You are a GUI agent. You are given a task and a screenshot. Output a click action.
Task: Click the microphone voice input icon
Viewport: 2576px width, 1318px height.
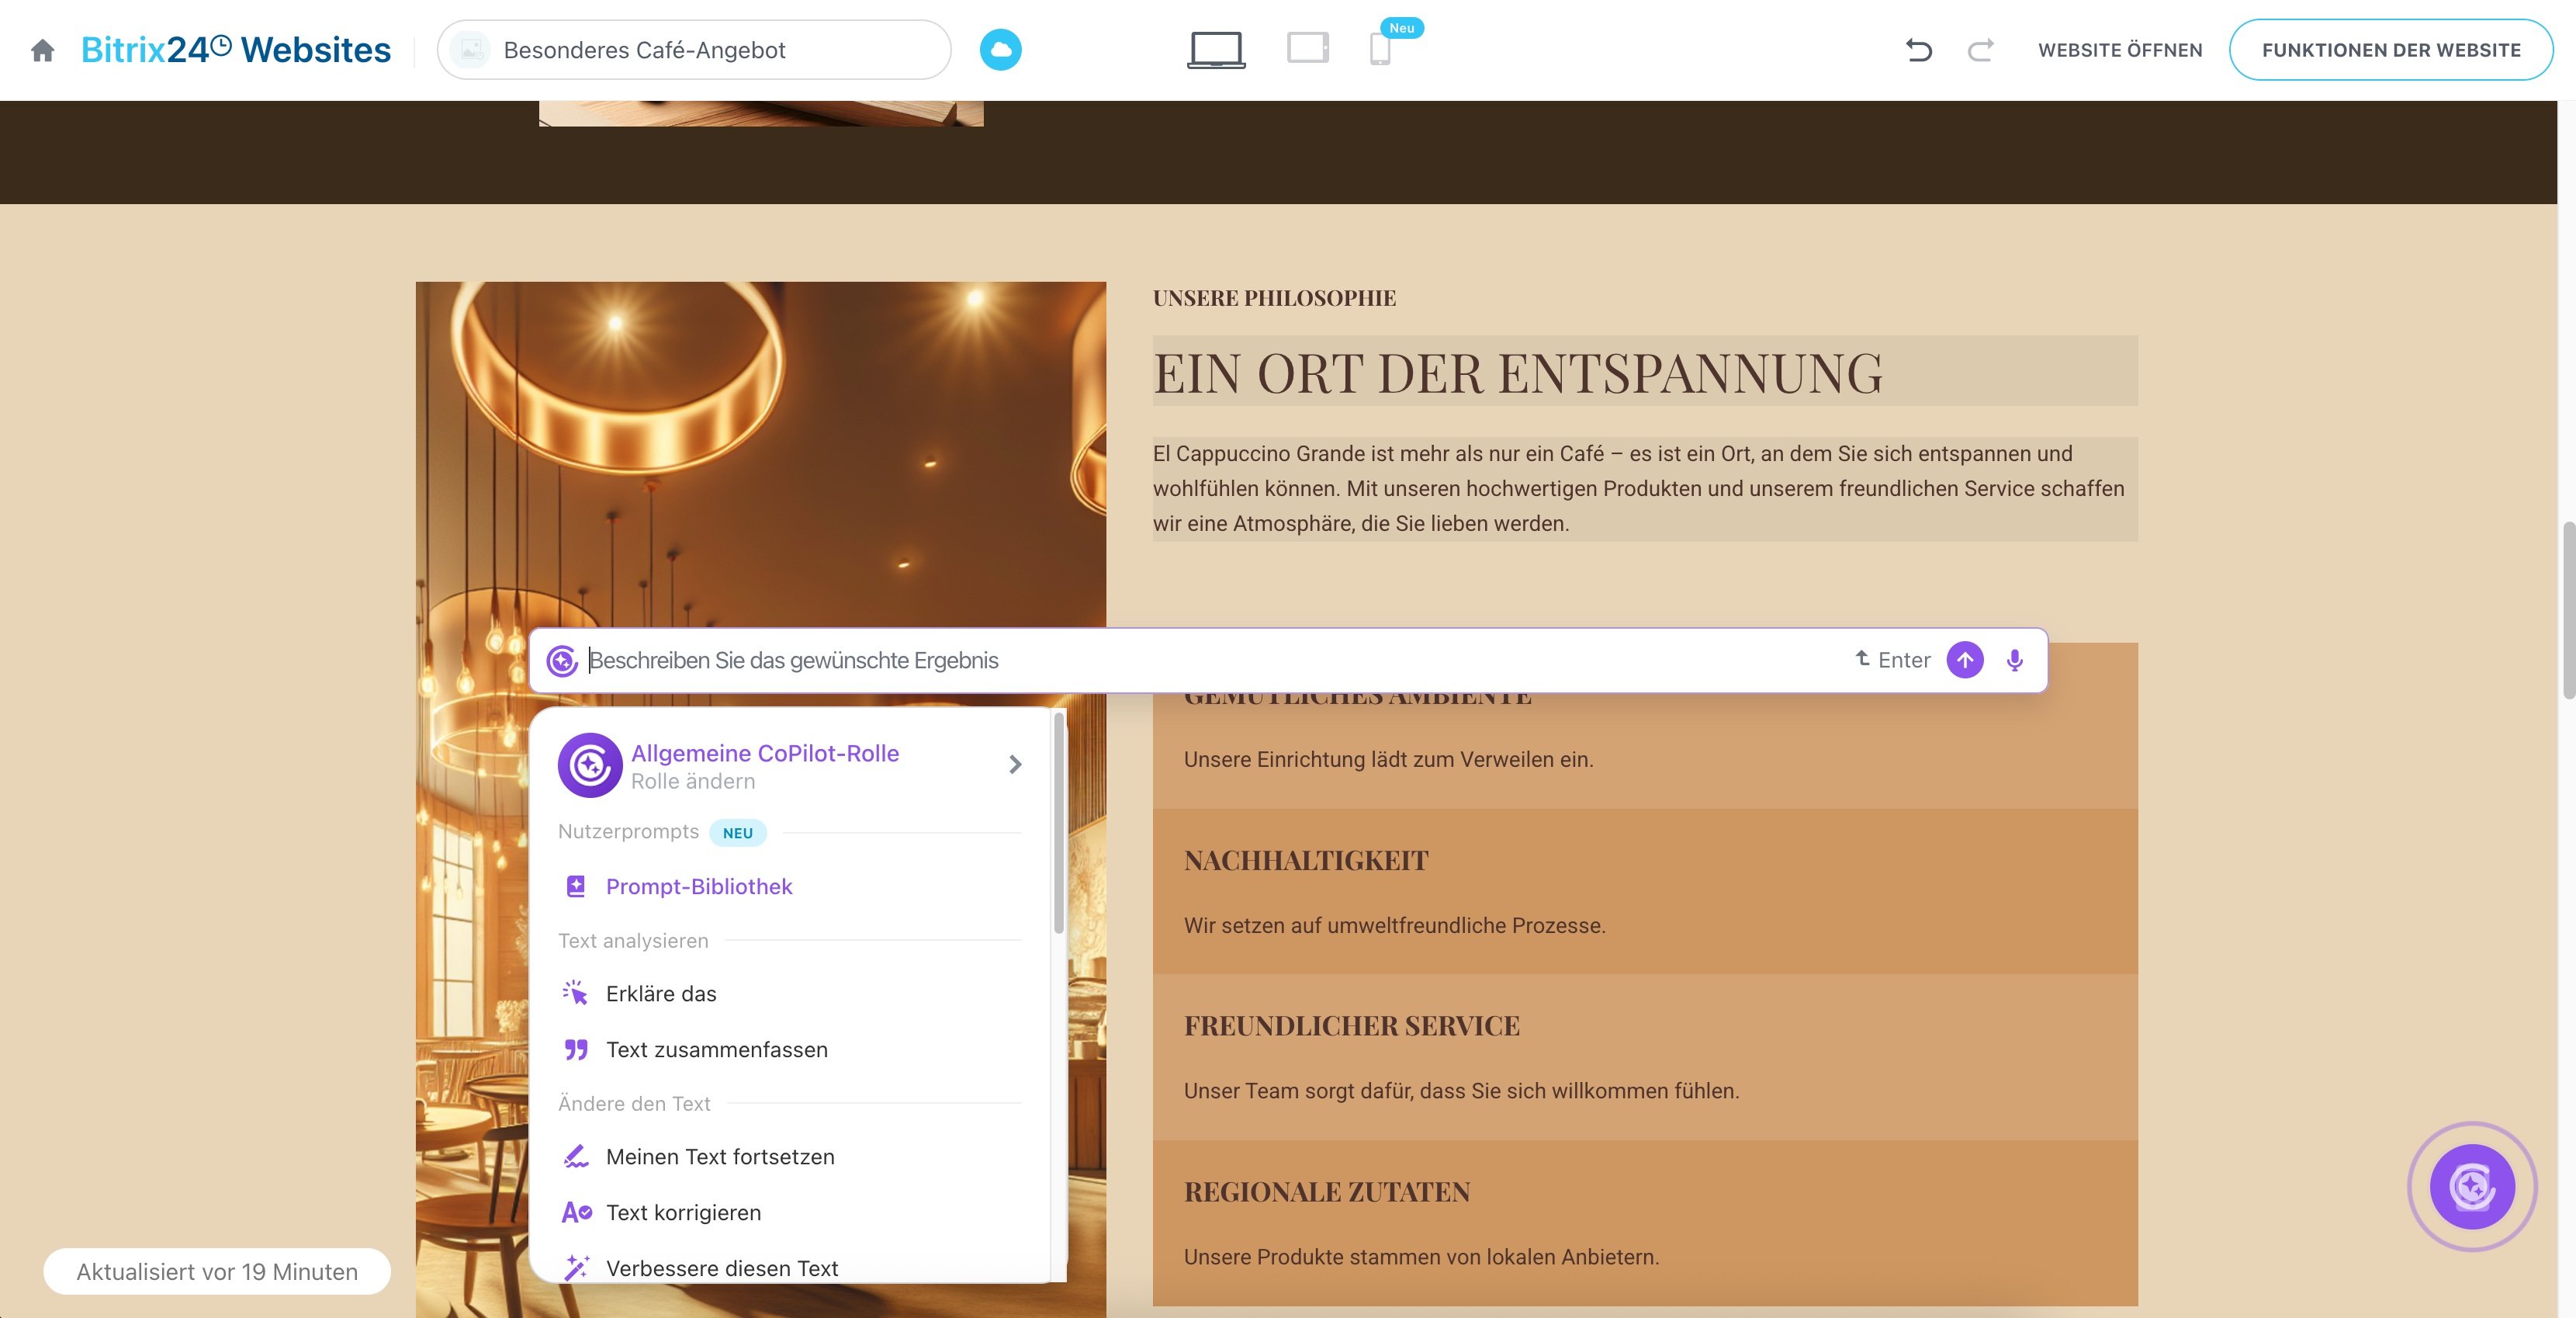click(2014, 661)
